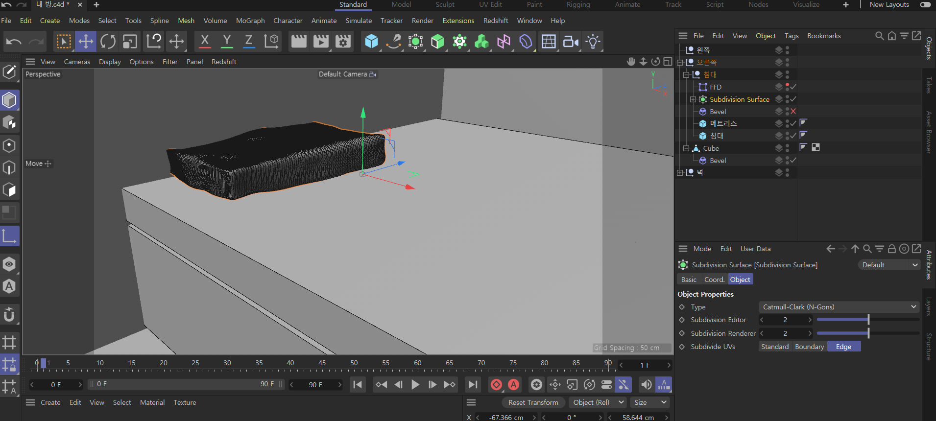Viewport: 936px width, 421px height.
Task: Select the Move tool in top toolbar
Action: pos(86,42)
